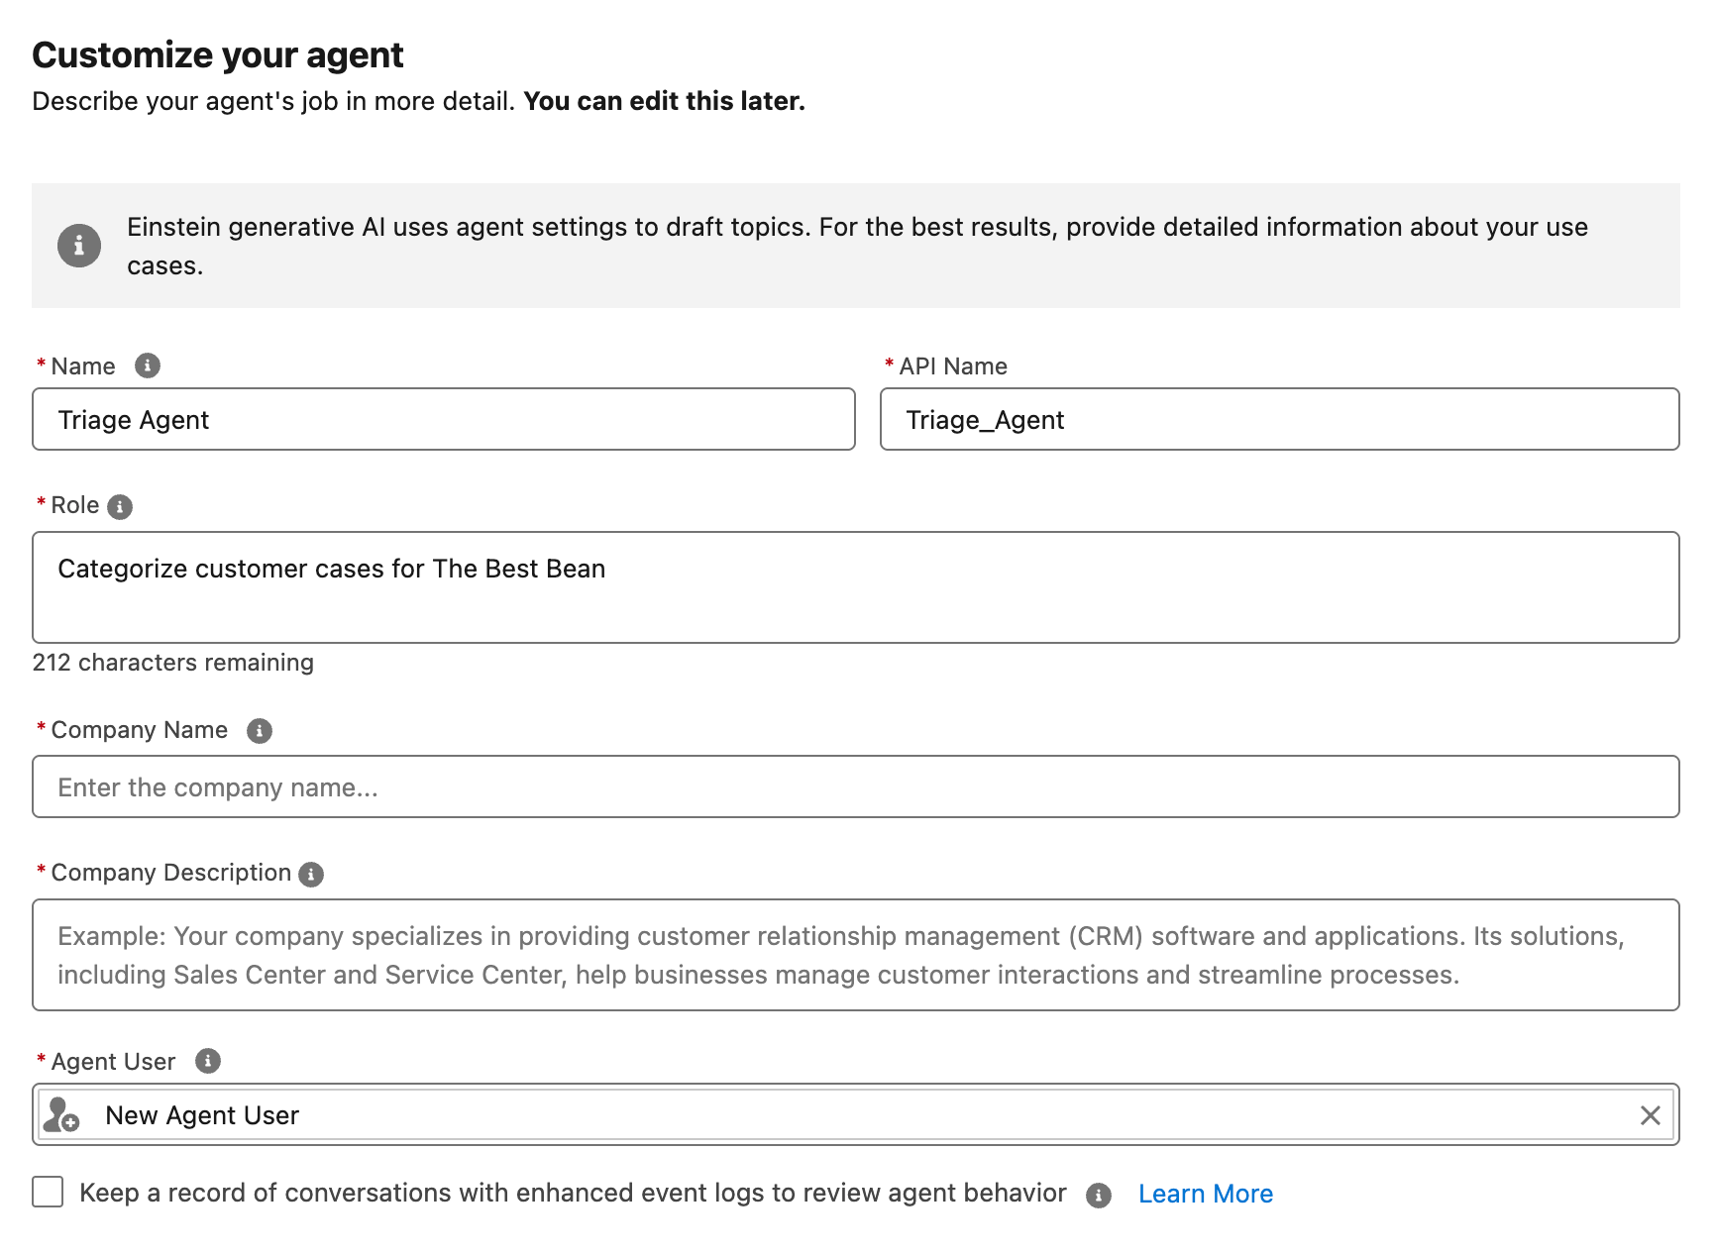1714x1256 pixels.
Task: Clear the New Agent User selection
Action: (x=1651, y=1115)
